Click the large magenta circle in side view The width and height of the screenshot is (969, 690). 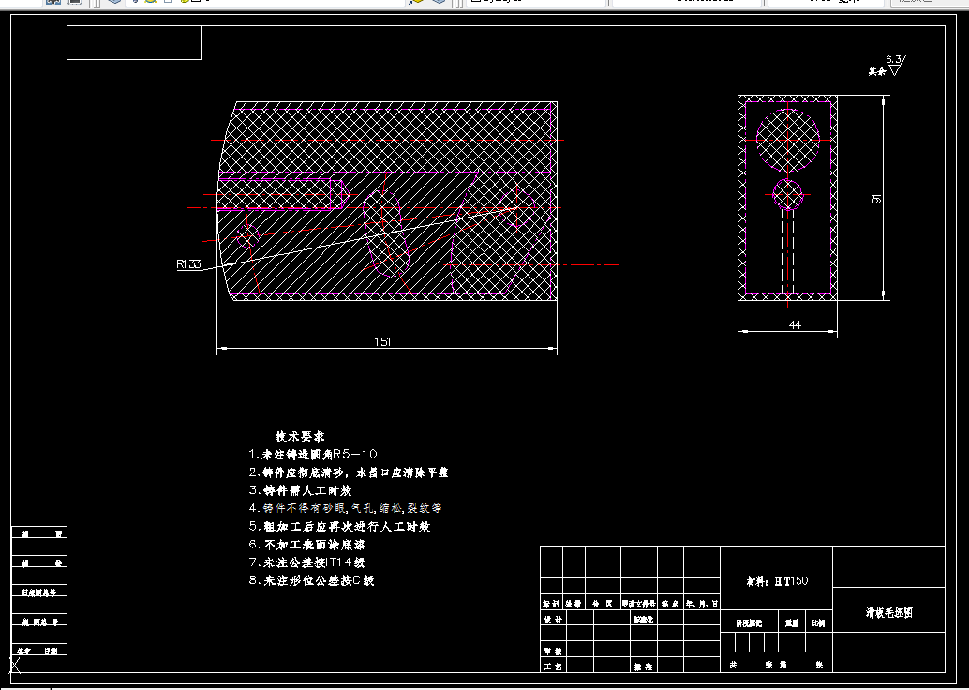point(788,141)
